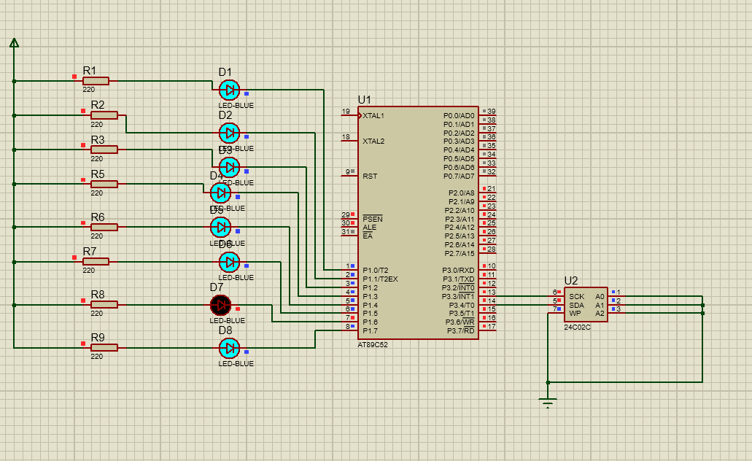Click the LED-BLUE label under D8
Image resolution: width=752 pixels, height=461 pixels.
tap(236, 363)
